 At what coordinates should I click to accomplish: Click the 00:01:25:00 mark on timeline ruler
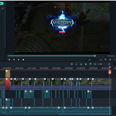[44, 68]
